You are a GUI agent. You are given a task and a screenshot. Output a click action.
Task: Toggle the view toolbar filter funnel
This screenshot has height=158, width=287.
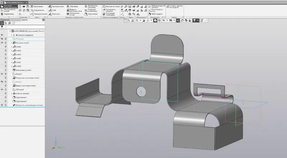[x=194, y=20]
